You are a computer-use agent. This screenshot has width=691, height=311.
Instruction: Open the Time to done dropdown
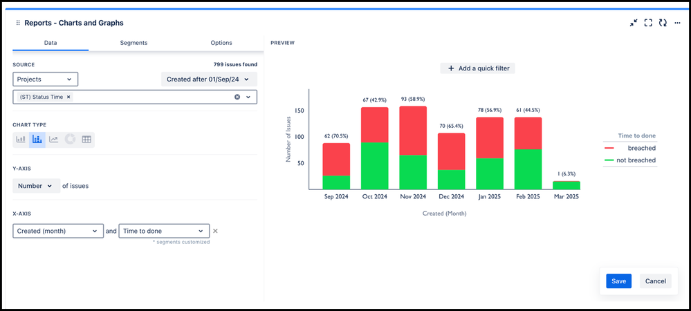click(x=163, y=231)
